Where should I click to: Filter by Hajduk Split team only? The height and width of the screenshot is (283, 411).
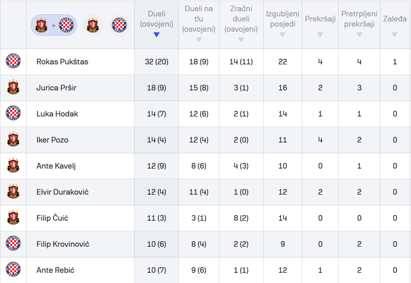click(x=119, y=25)
